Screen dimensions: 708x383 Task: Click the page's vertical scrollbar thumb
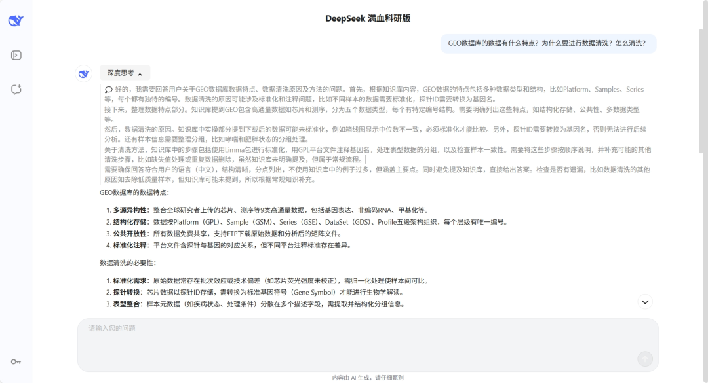tap(703, 90)
